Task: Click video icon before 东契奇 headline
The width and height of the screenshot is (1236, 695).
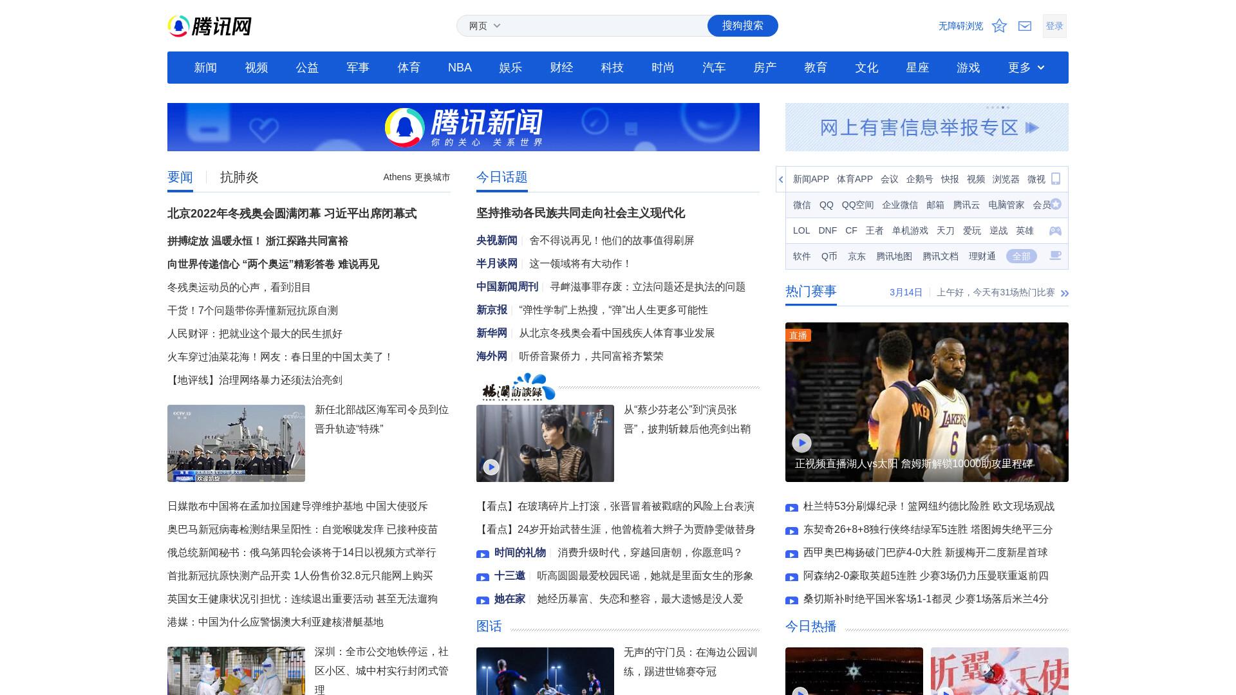Action: point(792,530)
